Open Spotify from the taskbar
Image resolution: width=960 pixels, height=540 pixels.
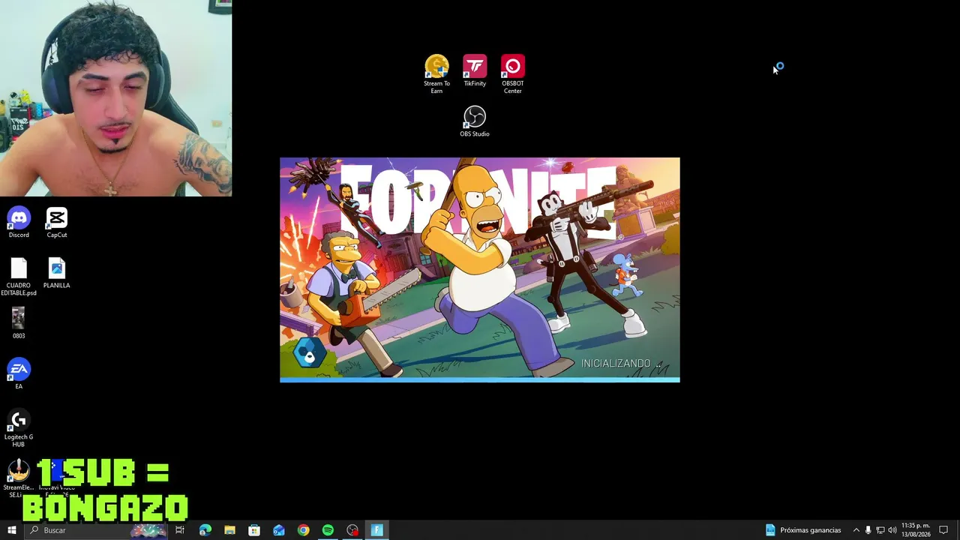(328, 530)
